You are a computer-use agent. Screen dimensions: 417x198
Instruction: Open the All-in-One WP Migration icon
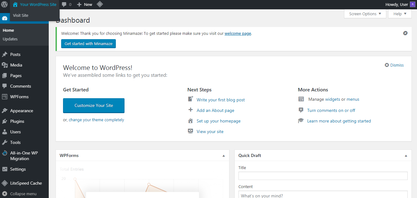5,153
